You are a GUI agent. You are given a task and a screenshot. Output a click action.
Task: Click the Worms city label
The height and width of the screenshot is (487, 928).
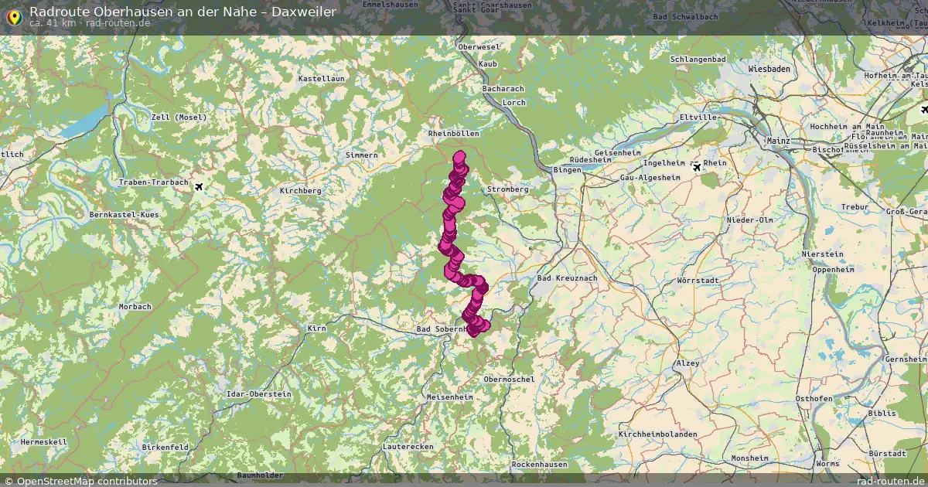pos(827,464)
